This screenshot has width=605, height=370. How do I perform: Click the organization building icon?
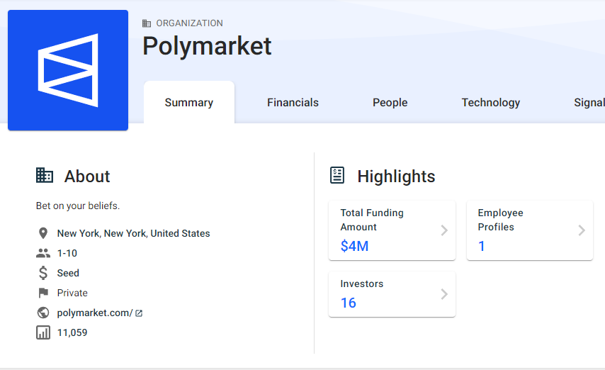(147, 23)
